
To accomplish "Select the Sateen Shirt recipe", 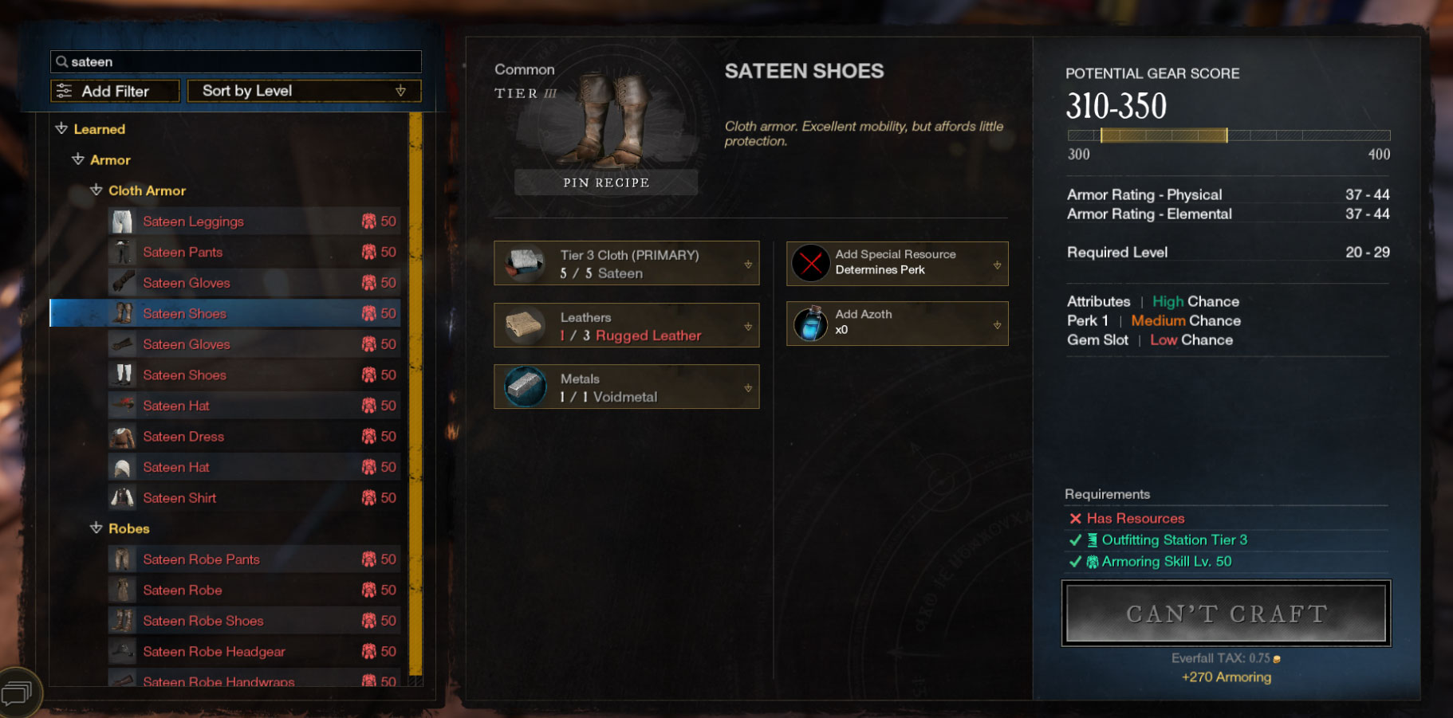I will (254, 498).
